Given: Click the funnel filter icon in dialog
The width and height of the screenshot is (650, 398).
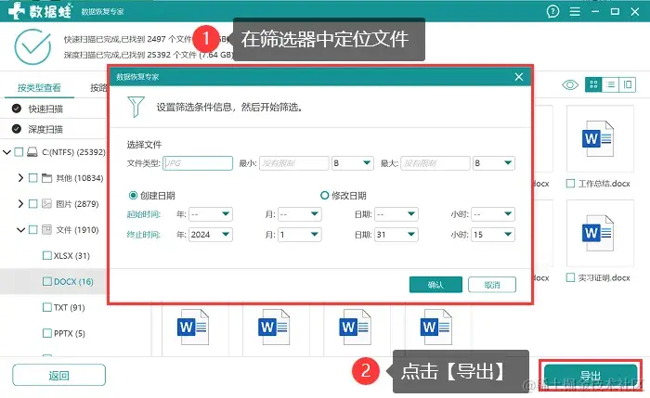Looking at the screenshot, I should (136, 107).
